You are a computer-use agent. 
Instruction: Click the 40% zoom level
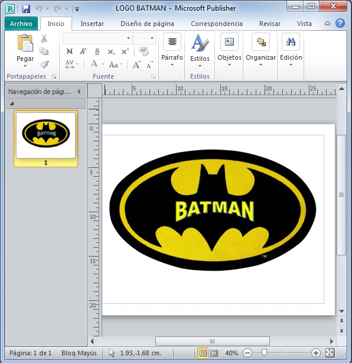[x=232, y=353]
